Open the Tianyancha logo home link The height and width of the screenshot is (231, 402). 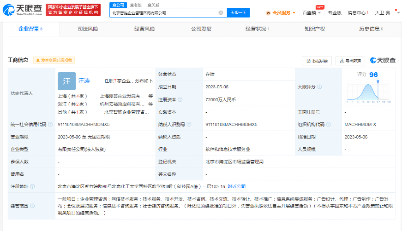coord(22,10)
